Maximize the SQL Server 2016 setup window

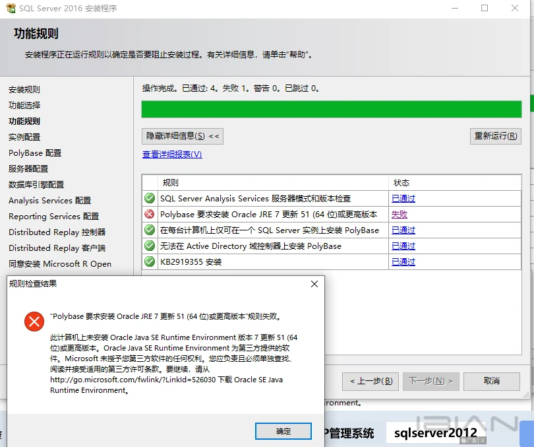[x=485, y=8]
